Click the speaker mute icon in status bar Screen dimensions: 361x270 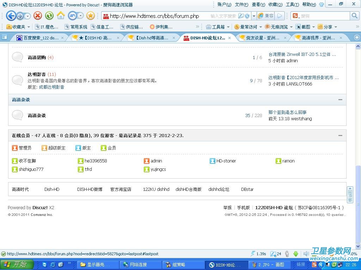click(x=306, y=254)
